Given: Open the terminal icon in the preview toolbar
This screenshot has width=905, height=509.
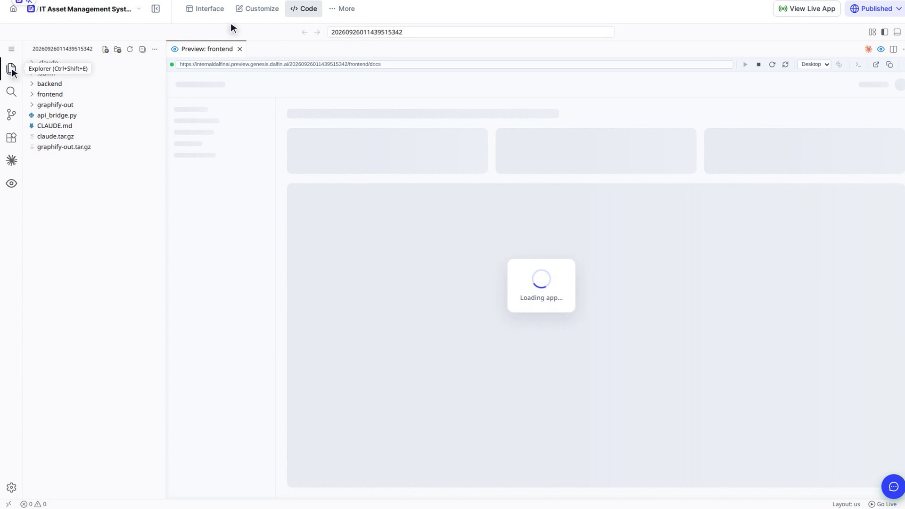Looking at the screenshot, I should tap(858, 65).
